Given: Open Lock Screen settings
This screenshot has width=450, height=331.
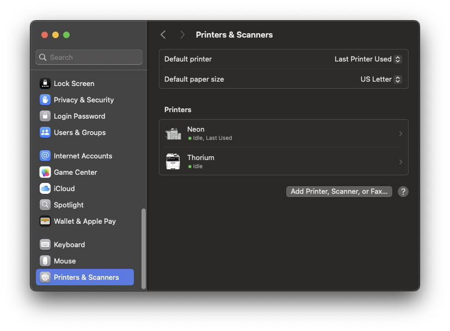Looking at the screenshot, I should click(x=85, y=83).
